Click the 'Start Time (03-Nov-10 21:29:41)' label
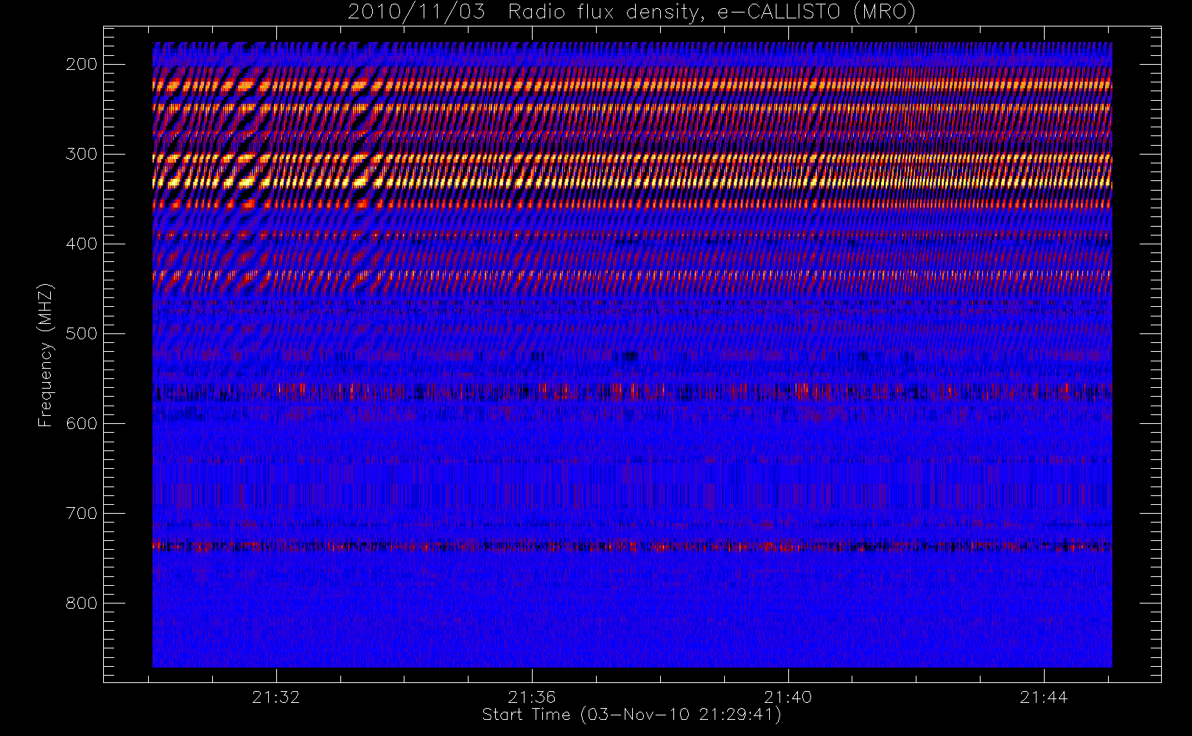1192x736 pixels. tap(631, 715)
